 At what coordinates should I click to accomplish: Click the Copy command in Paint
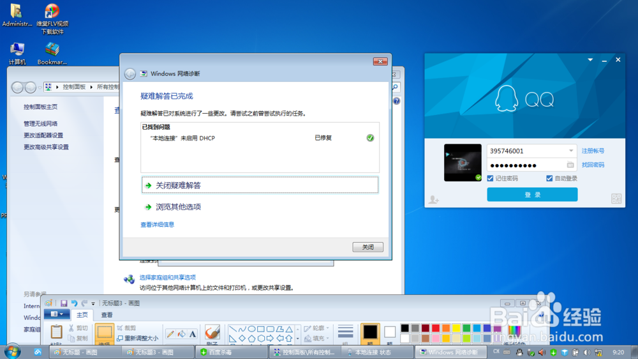coord(78,338)
